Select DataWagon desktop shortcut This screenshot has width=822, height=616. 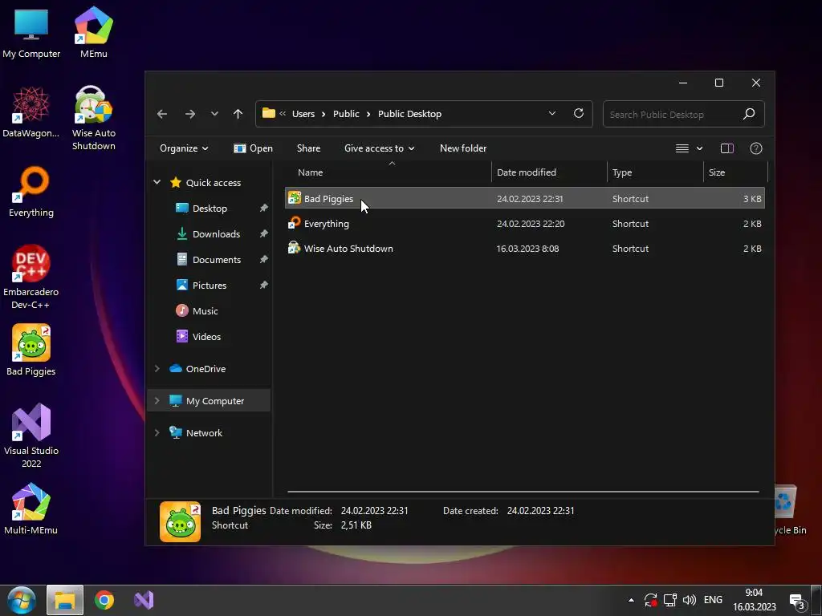pyautogui.click(x=31, y=112)
